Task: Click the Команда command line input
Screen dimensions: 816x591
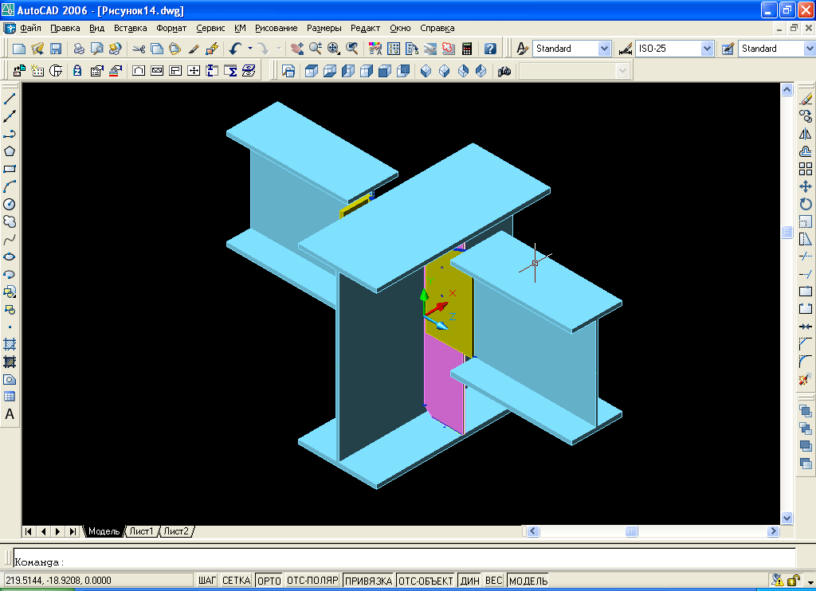Action: coord(398,562)
